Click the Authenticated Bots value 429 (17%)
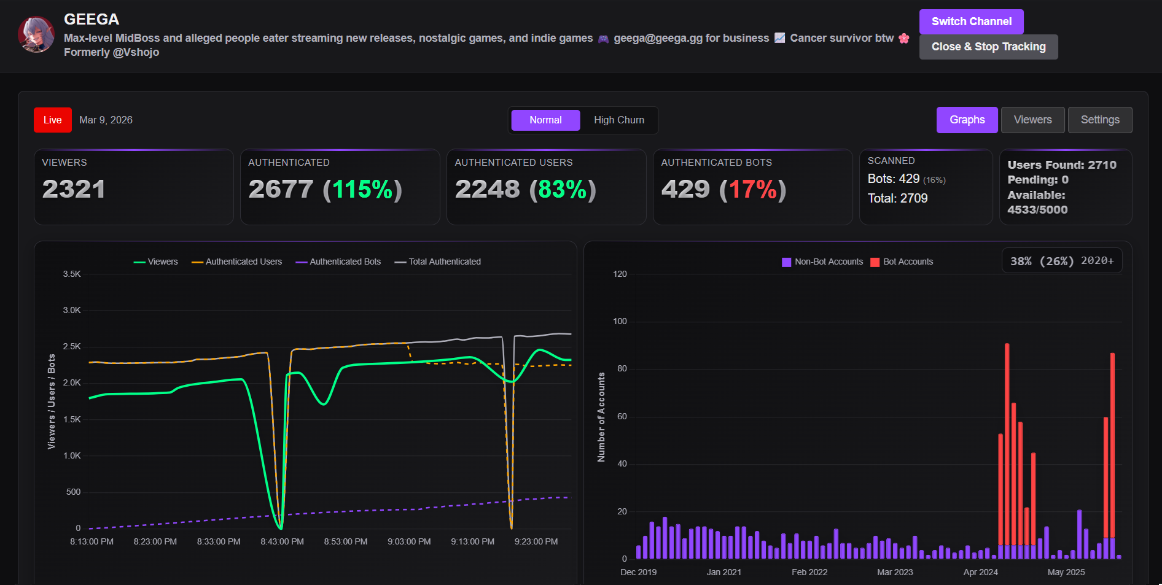1162x585 pixels. (x=724, y=190)
